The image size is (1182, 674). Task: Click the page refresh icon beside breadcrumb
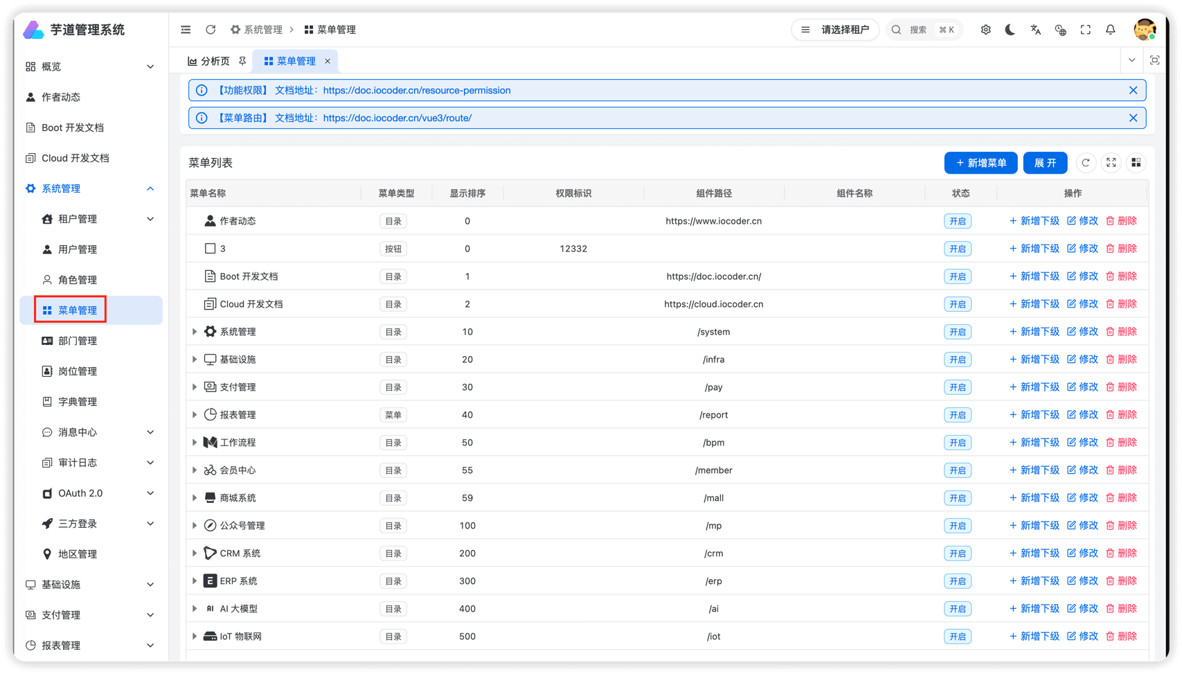211,30
